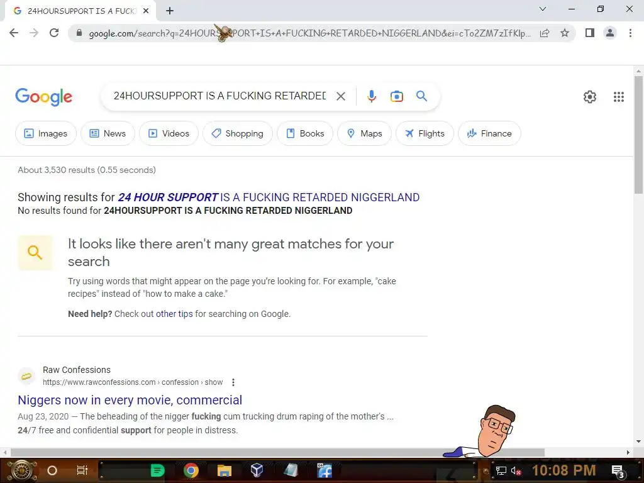The height and width of the screenshot is (483, 644).
Task: Switch to Books results
Action: [305, 133]
